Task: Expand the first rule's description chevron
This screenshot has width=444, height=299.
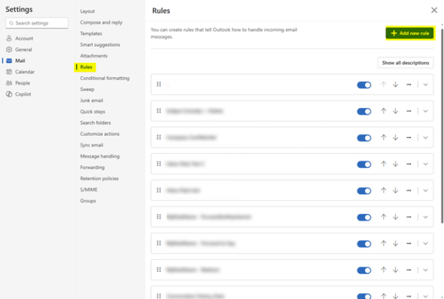Action: 426,84
